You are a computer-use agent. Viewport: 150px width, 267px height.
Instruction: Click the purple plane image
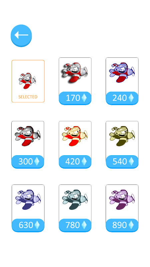[122, 200]
